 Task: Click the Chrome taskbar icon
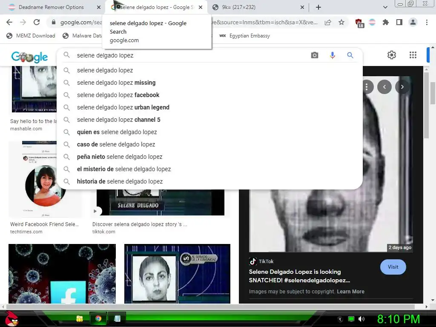point(98,318)
